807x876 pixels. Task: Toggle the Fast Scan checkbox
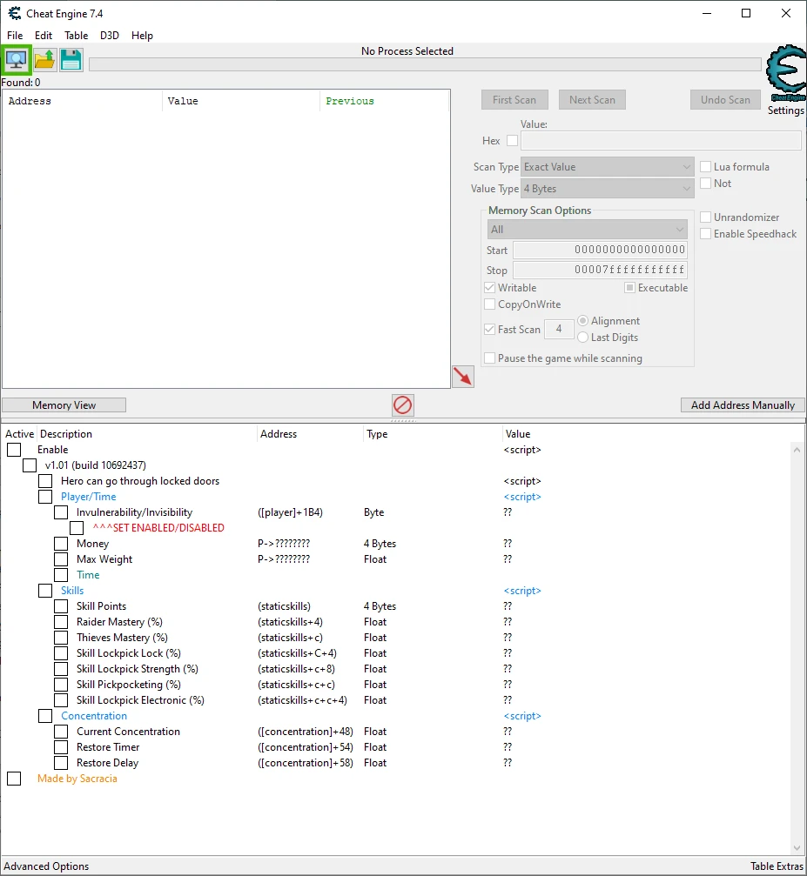490,330
